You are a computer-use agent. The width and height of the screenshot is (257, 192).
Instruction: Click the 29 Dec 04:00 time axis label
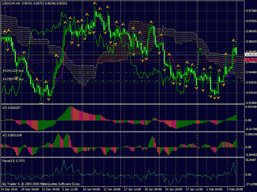click(x=30, y=190)
